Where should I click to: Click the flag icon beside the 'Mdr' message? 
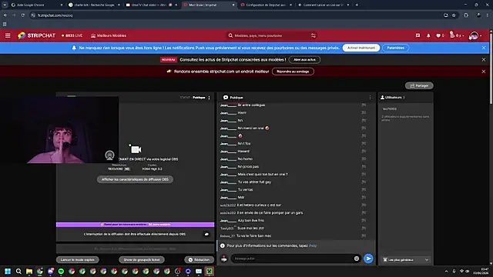pyautogui.click(x=364, y=197)
